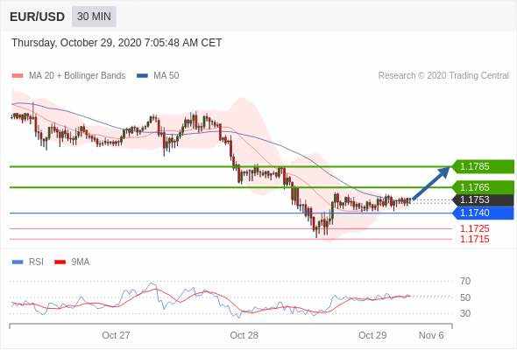Toggle the MA 50 blue legend swatch
The width and height of the screenshot is (517, 350).
[142, 76]
